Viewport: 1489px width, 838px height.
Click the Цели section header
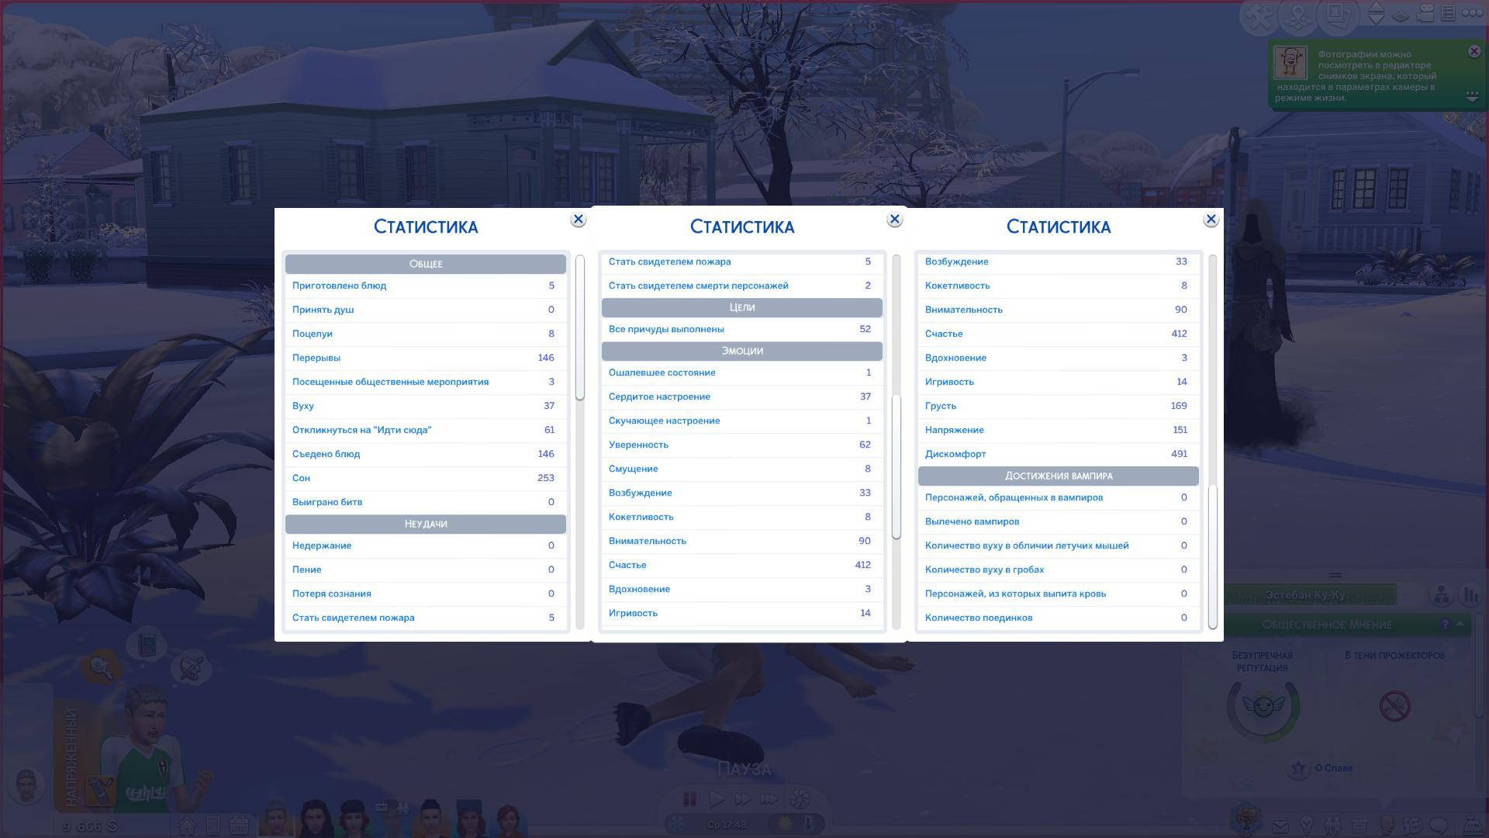742,307
